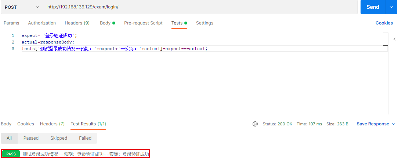This screenshot has height=159, width=398.
Task: Click the green PASS badge
Action: [11, 154]
